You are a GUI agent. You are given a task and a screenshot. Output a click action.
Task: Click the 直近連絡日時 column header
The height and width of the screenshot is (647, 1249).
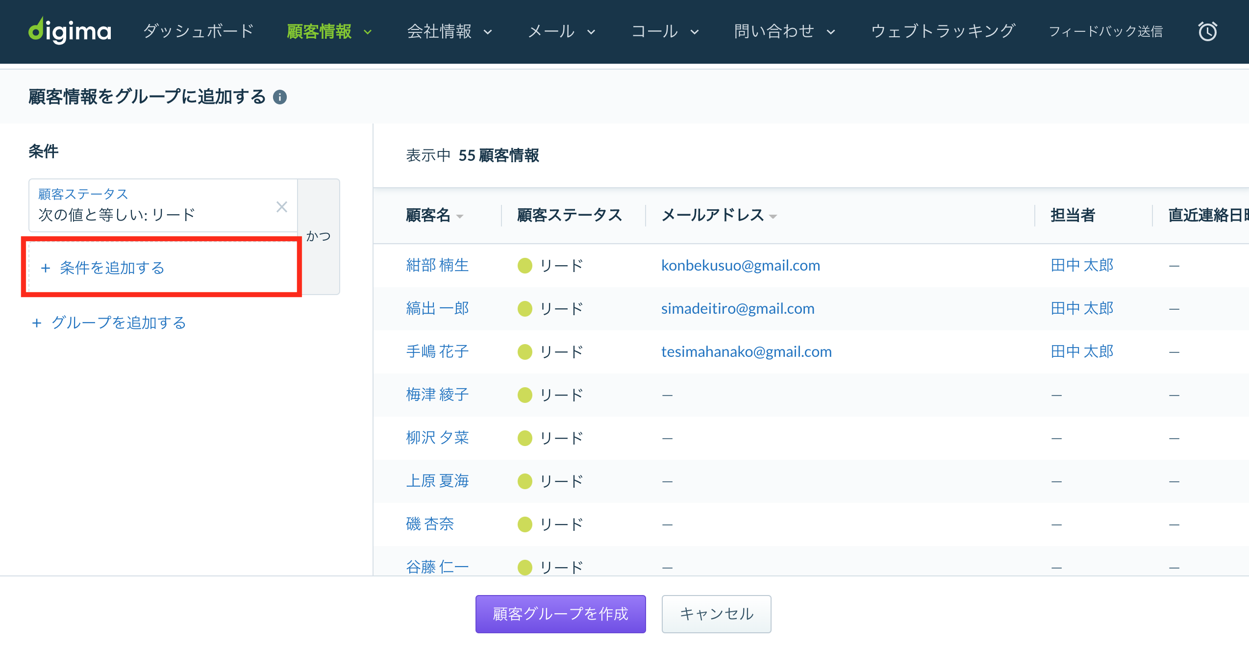1208,215
